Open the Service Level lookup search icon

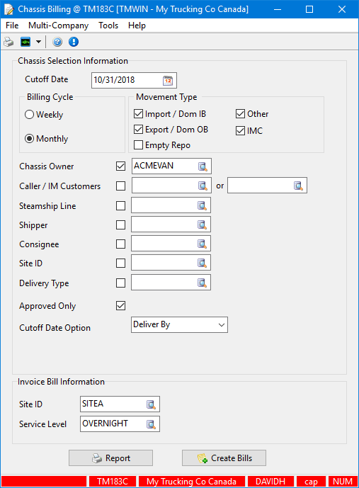point(152,424)
